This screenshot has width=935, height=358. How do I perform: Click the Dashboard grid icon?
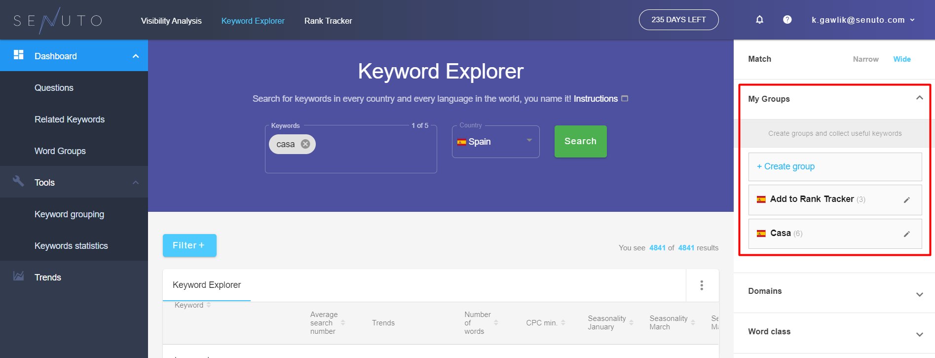coord(19,55)
